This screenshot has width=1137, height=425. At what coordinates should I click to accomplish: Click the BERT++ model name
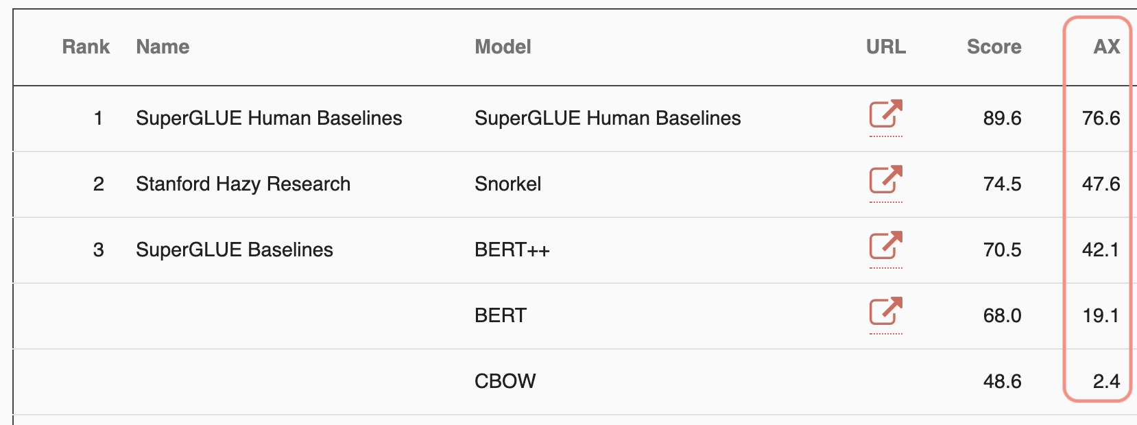pos(512,250)
